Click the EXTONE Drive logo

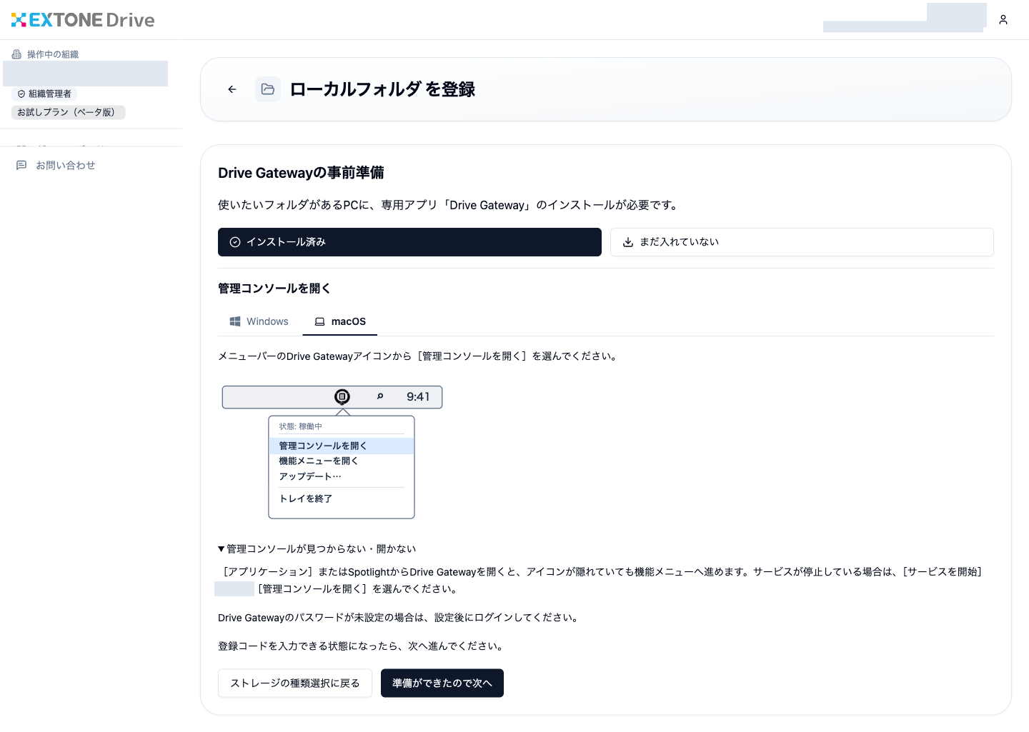[83, 20]
